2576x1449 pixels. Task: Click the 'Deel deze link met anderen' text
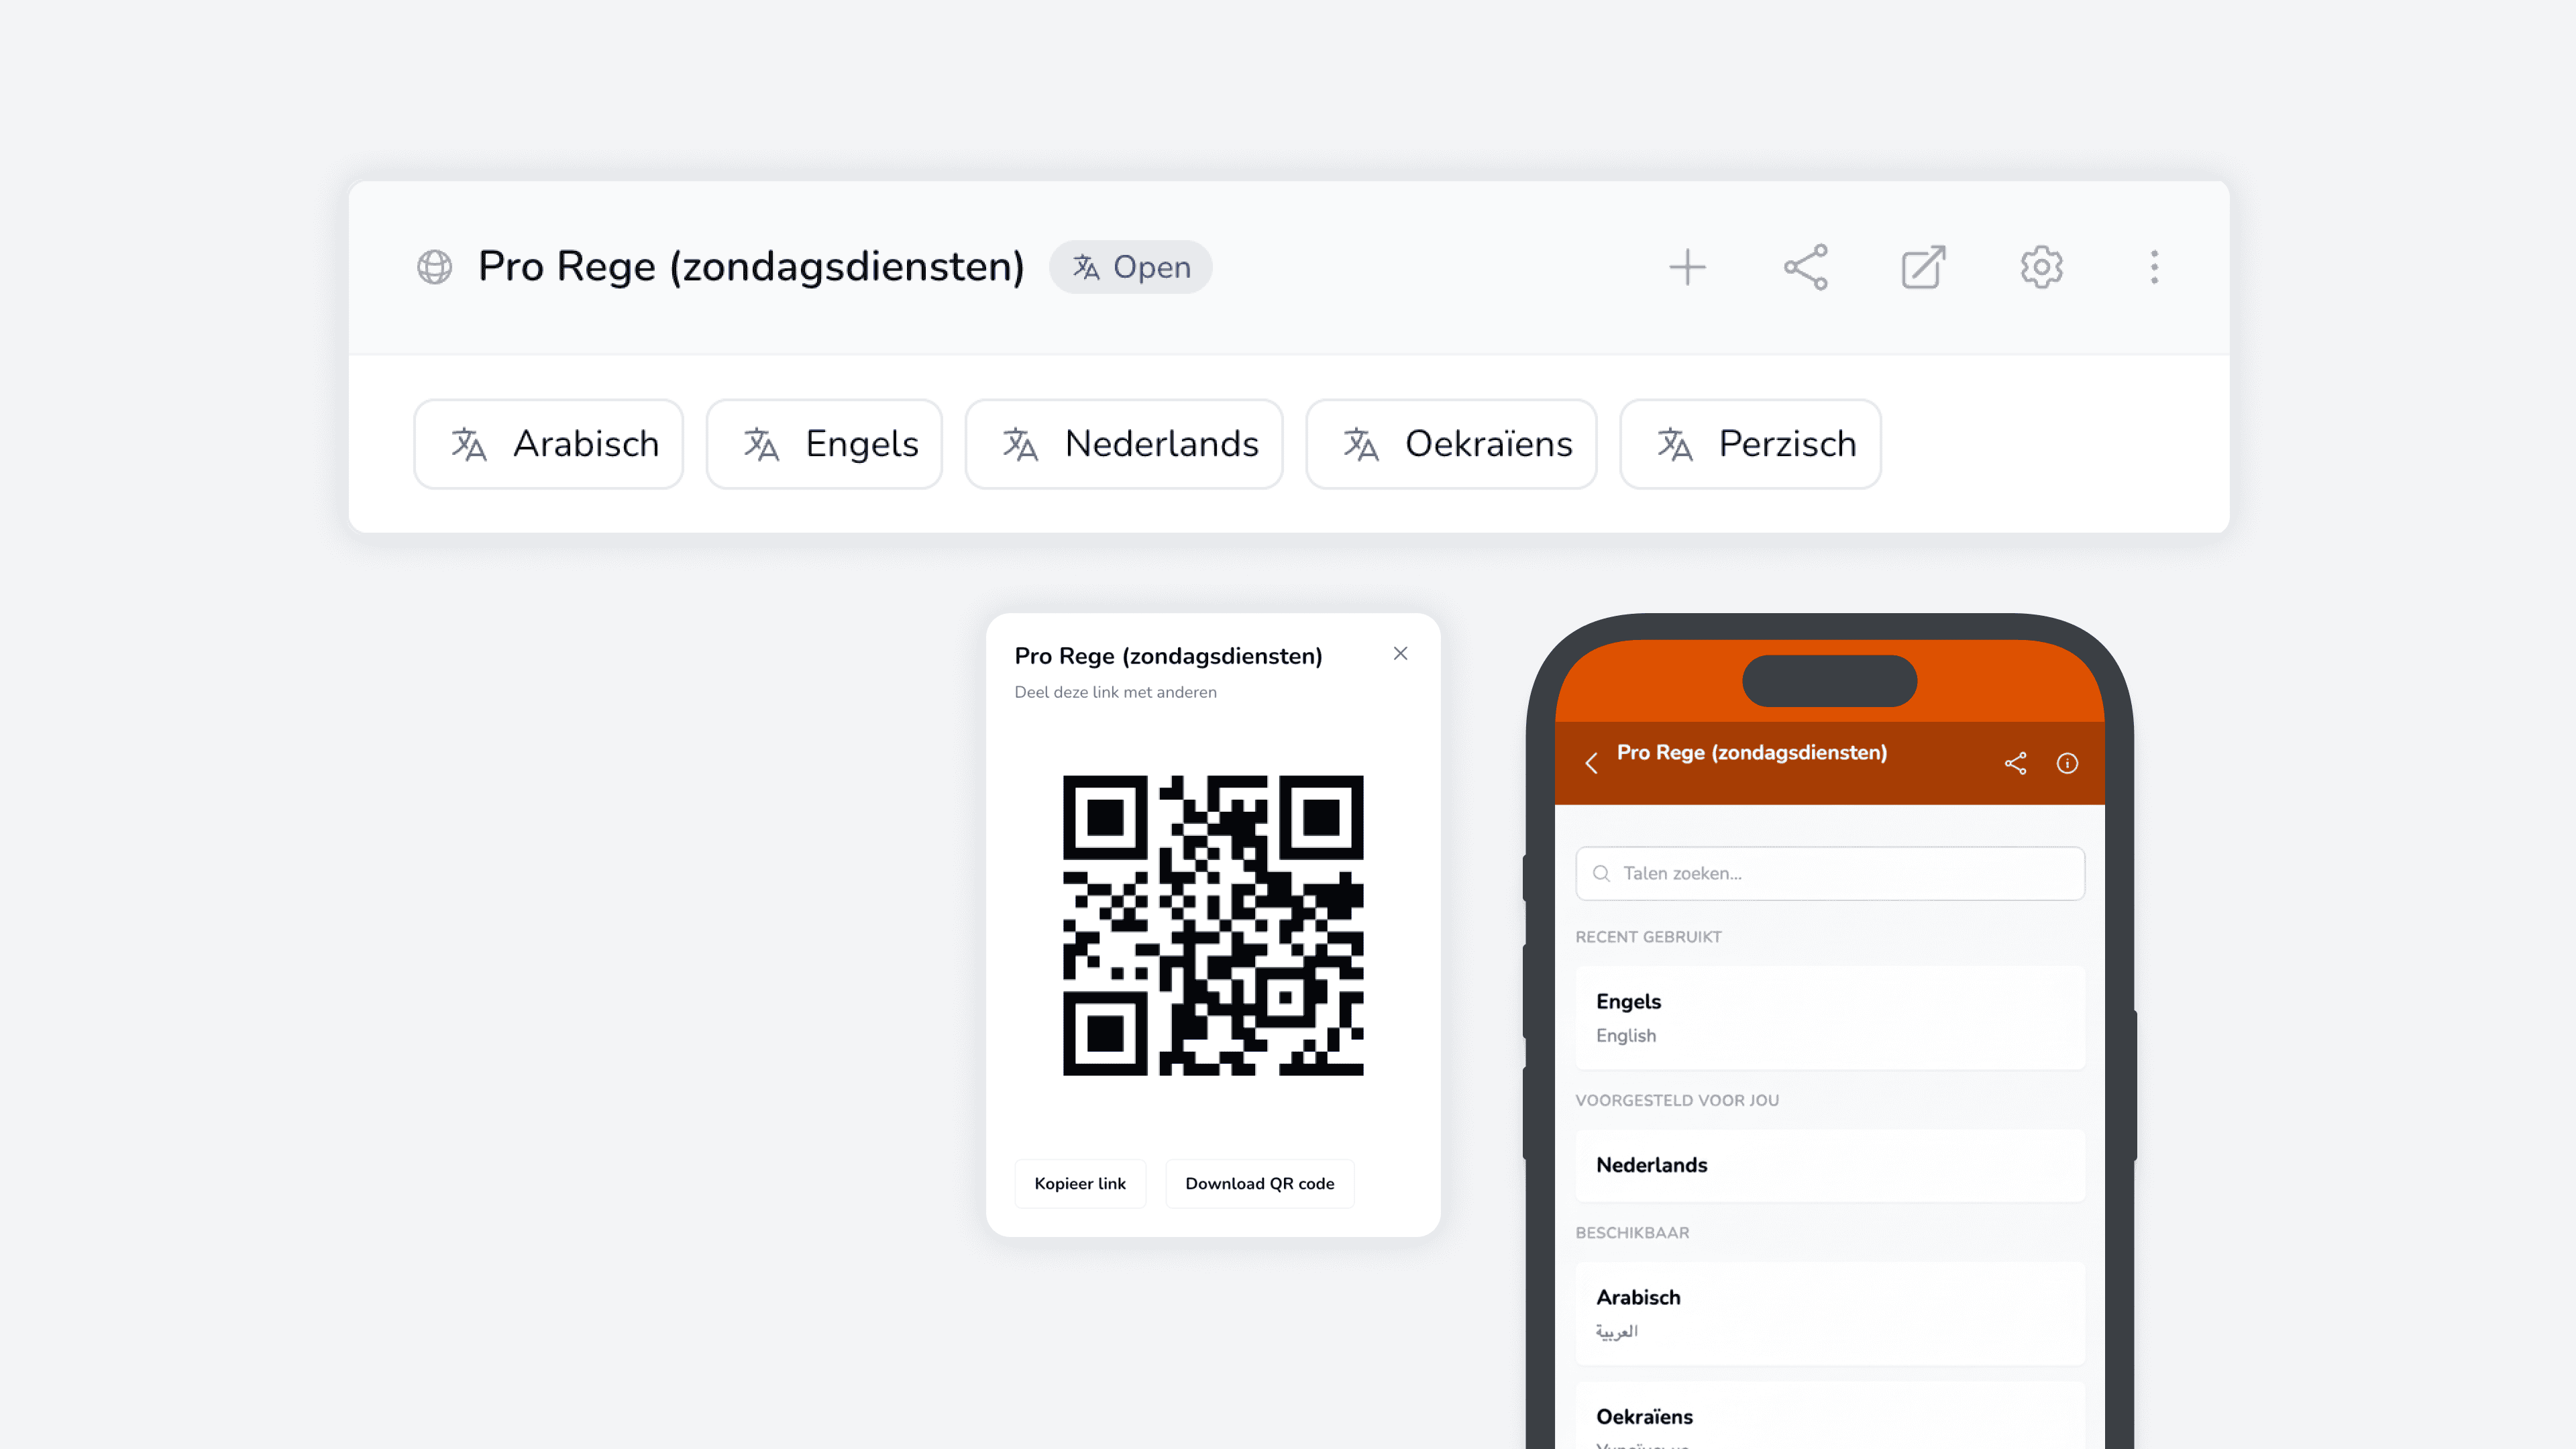[1115, 692]
